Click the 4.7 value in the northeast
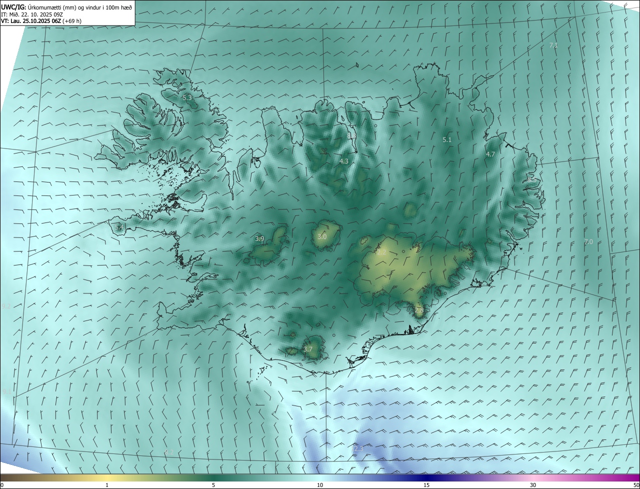 [490, 154]
